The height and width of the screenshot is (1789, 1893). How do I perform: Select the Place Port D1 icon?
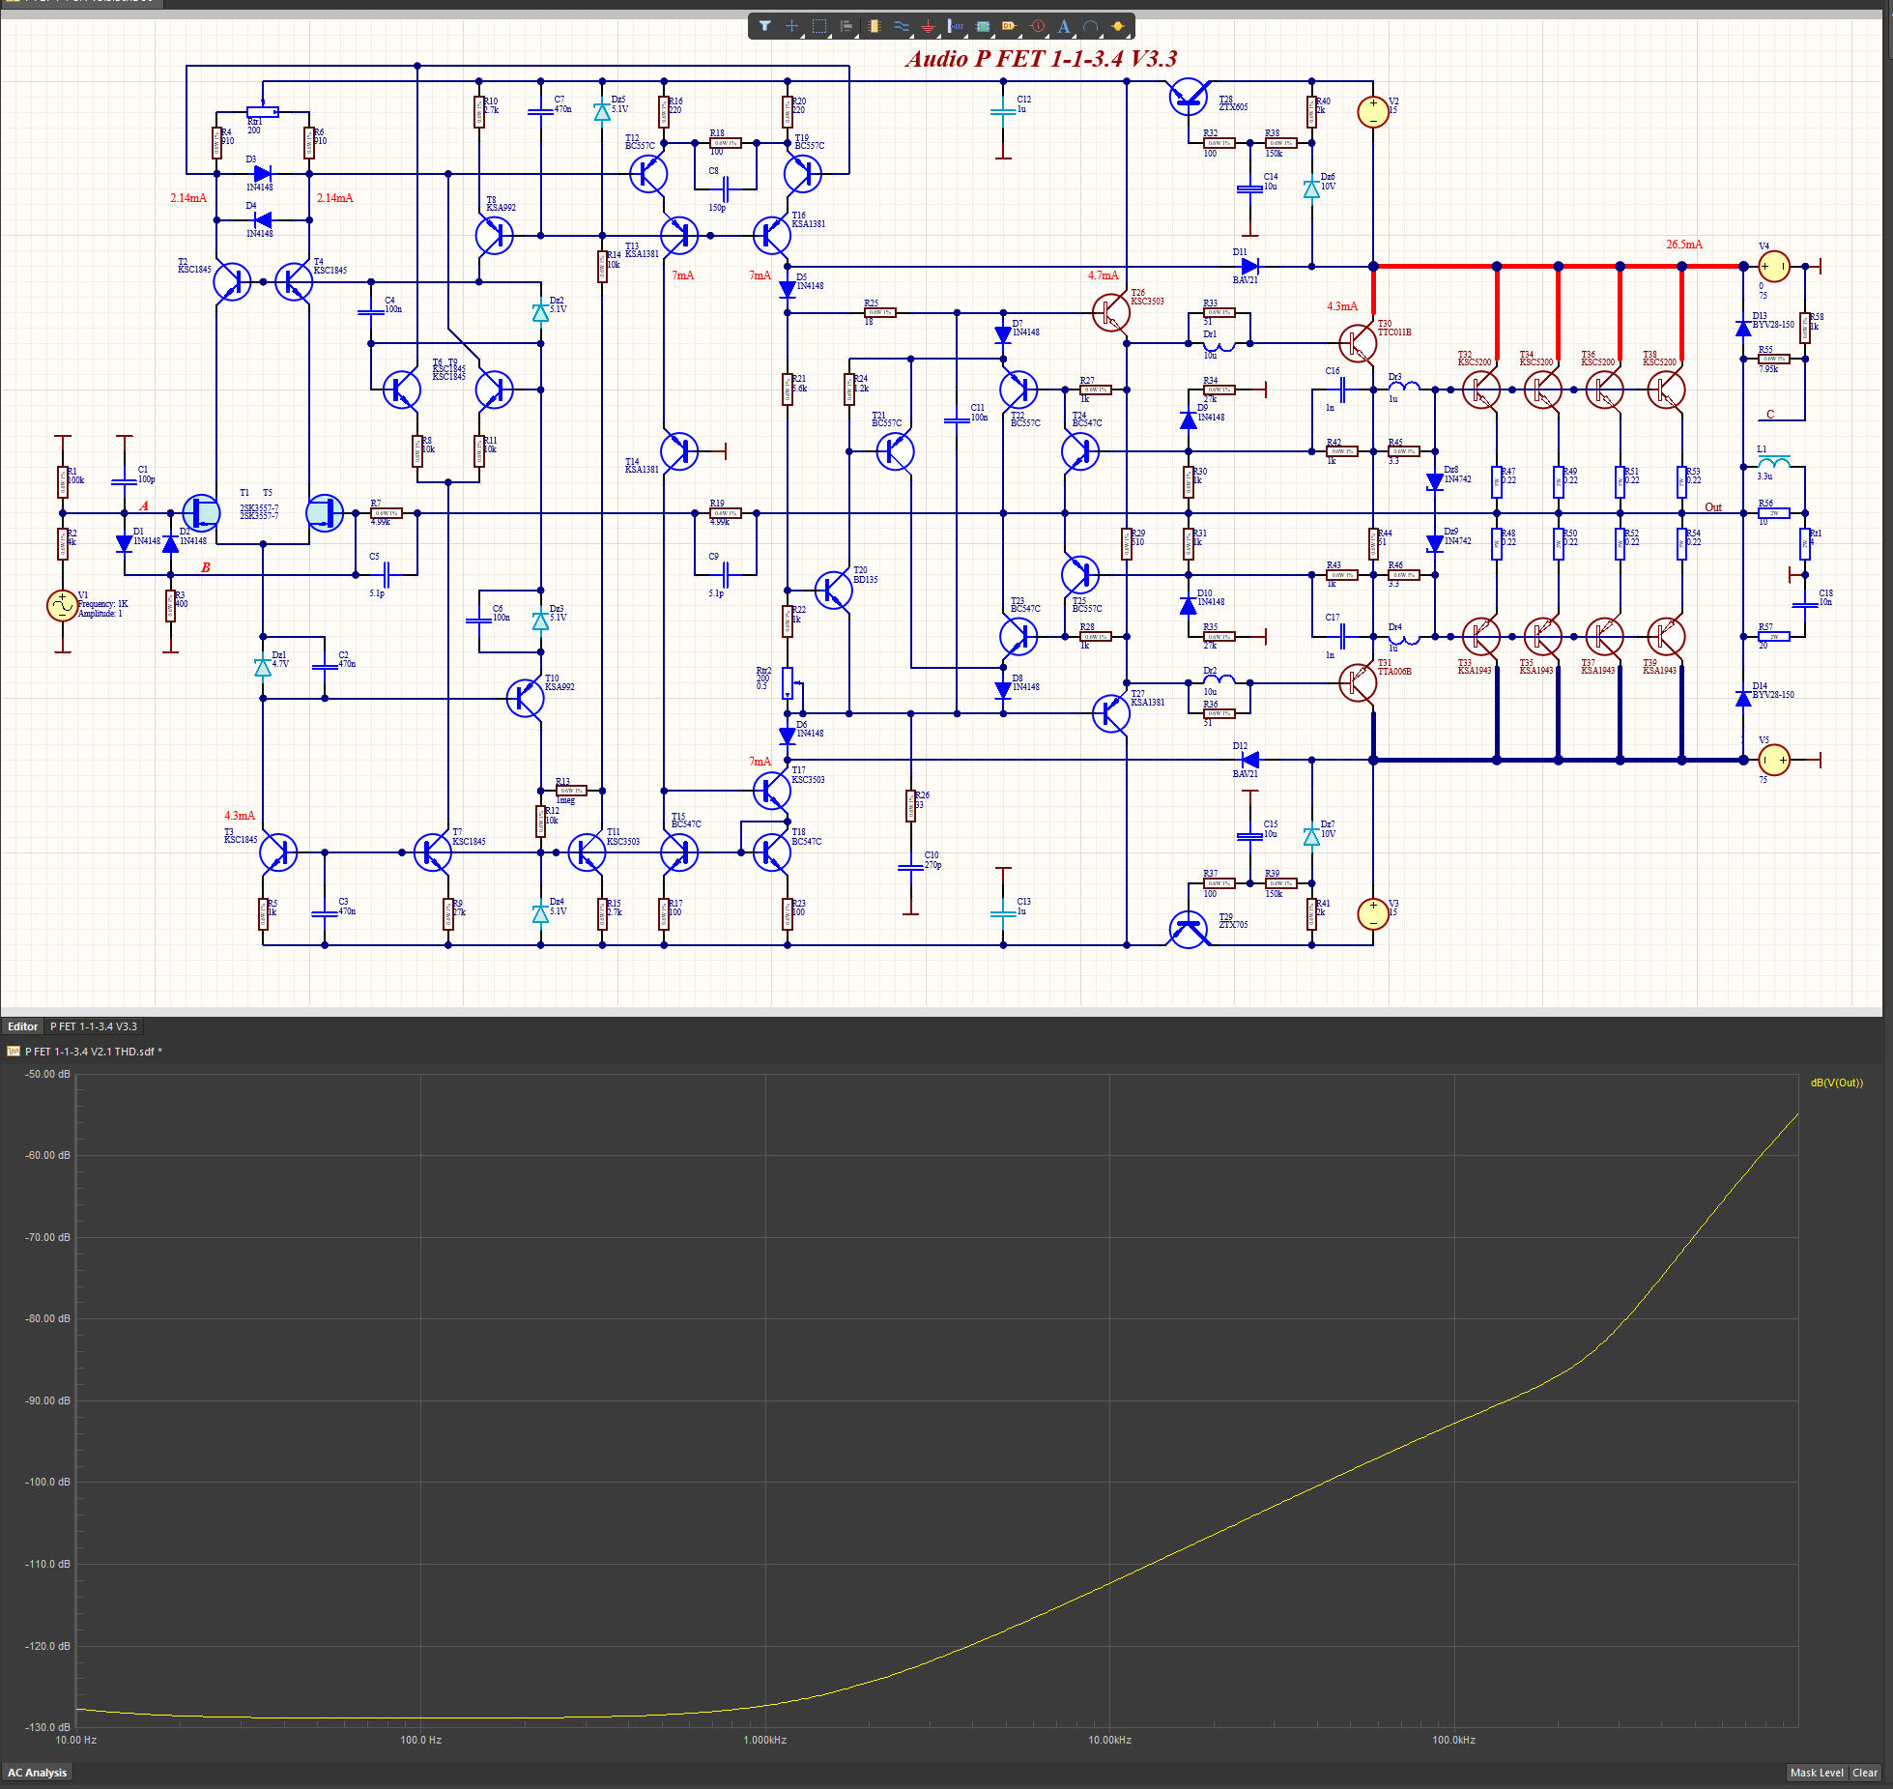click(1010, 26)
